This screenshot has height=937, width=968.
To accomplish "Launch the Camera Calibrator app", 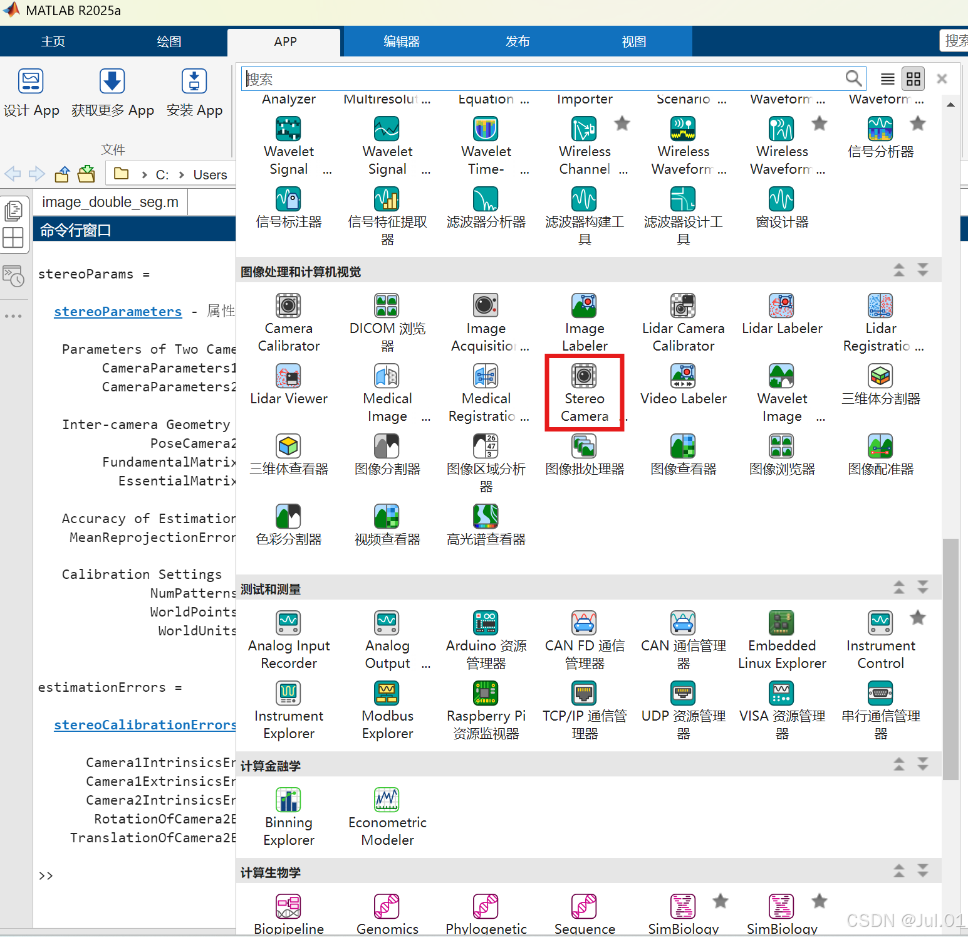I will tap(289, 322).
